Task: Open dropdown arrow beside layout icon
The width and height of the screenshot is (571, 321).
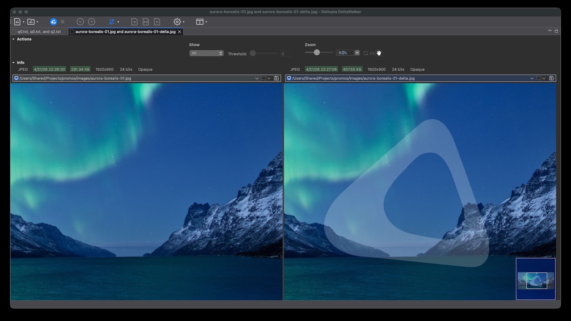Action: (206, 22)
